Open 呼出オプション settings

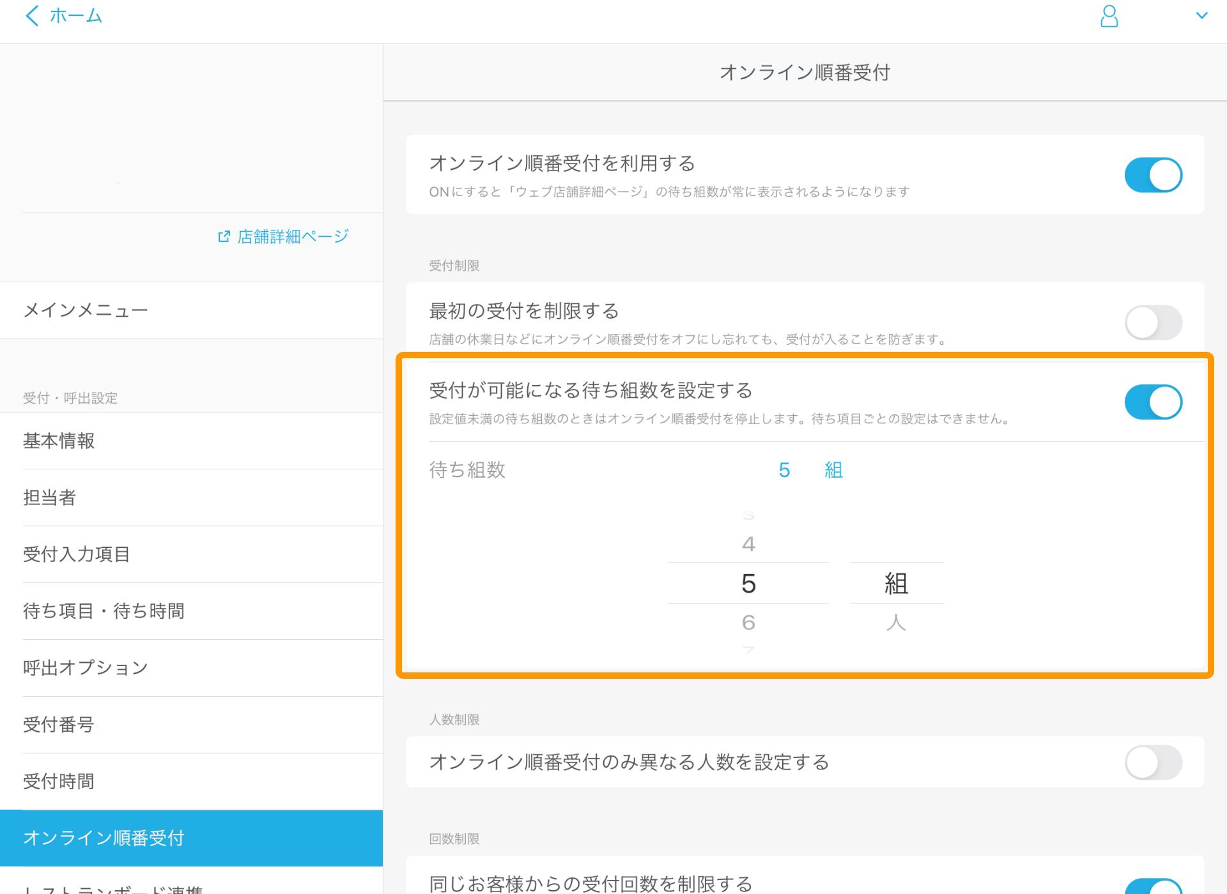(86, 668)
